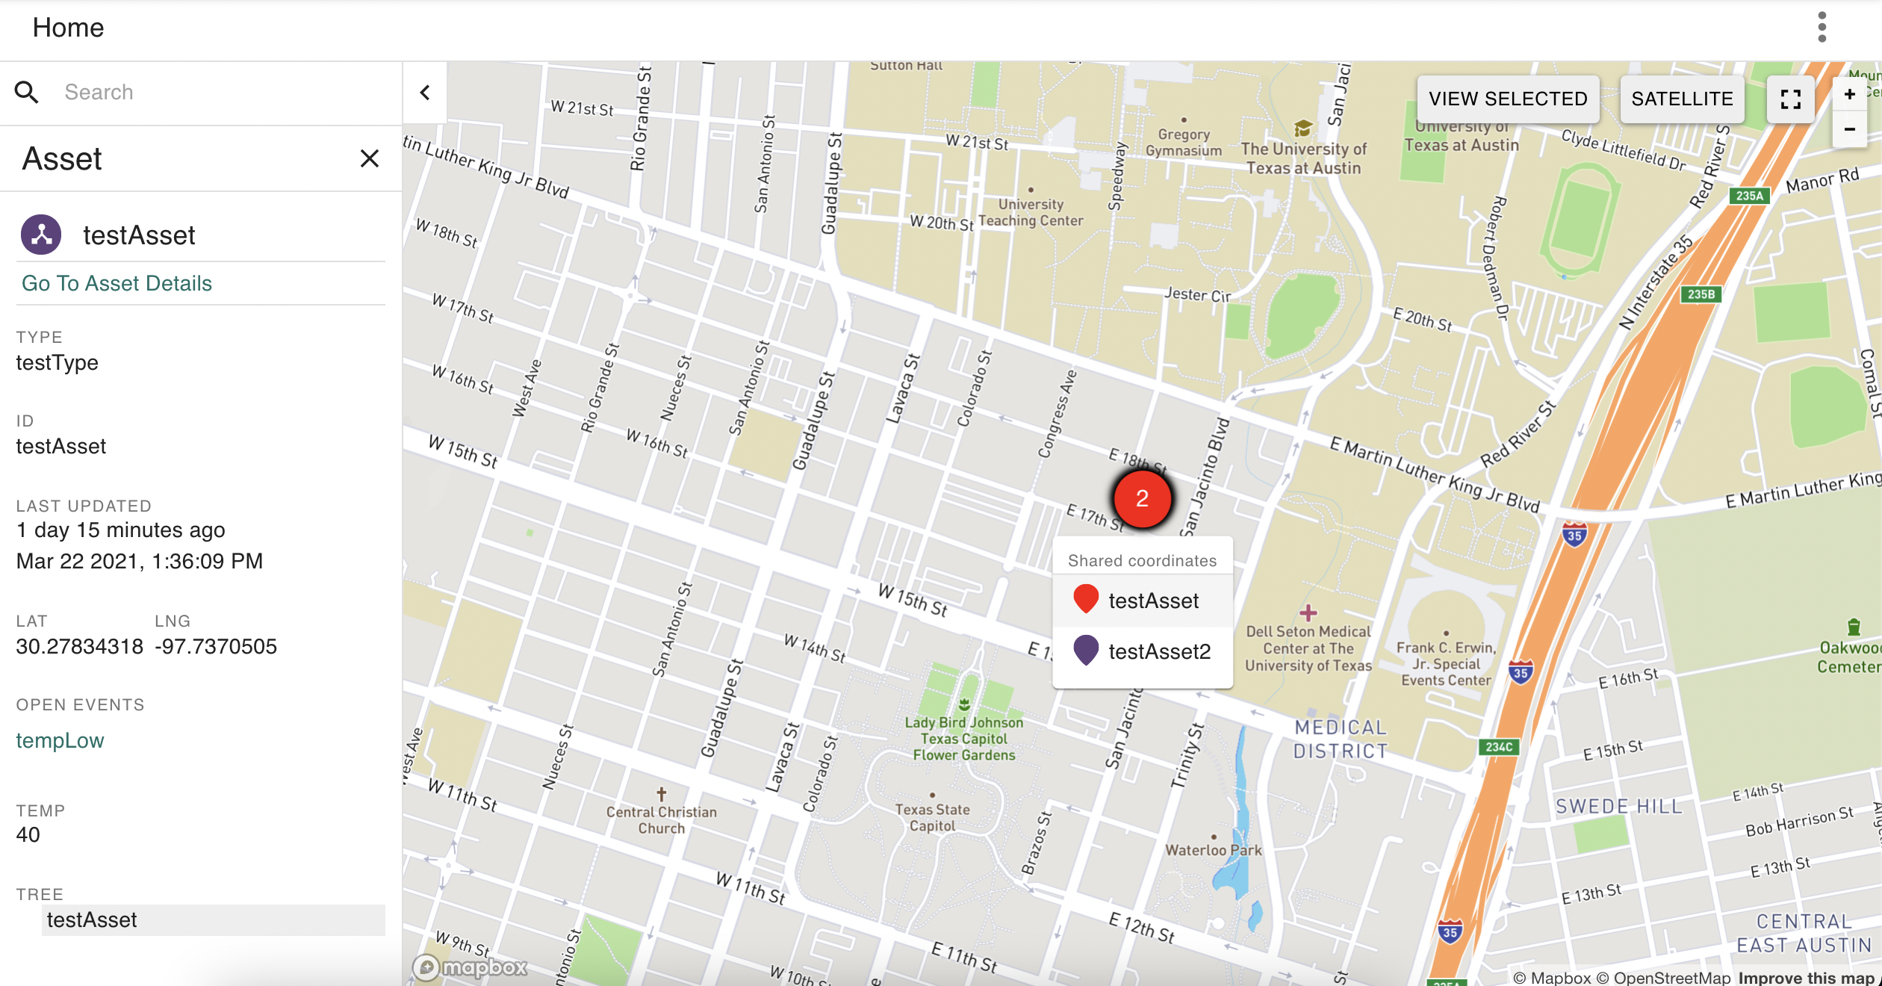The height and width of the screenshot is (986, 1882).
Task: Click the search magnifier icon
Action: coord(27,92)
